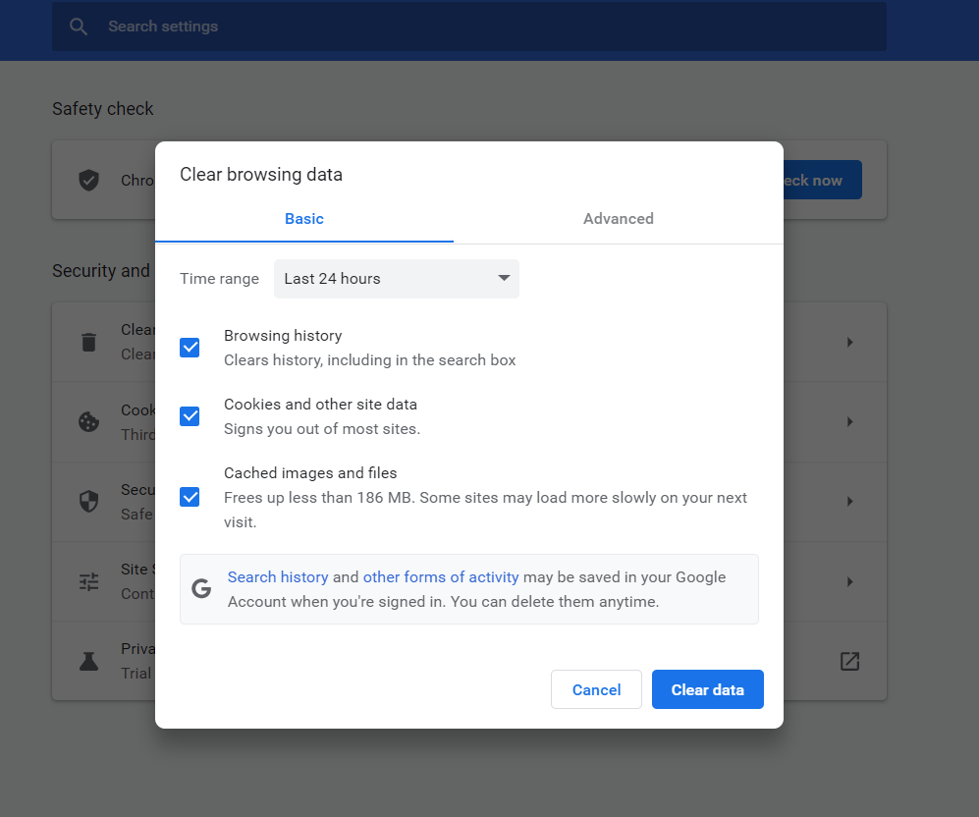Switch to the Basic tab
The height and width of the screenshot is (817, 979).
[x=304, y=218]
